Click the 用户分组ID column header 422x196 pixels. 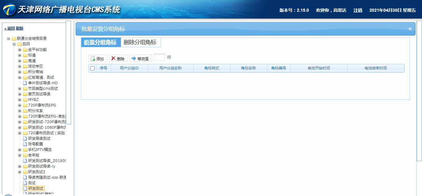pyautogui.click(x=129, y=68)
